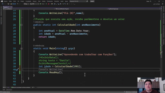The image size is (165, 93).
Task: Click the window options gear beside tab overflow
Action: tap(162, 7)
